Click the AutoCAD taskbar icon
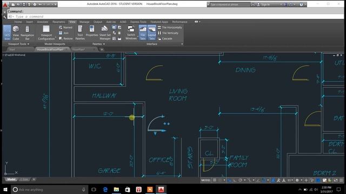The height and width of the screenshot is (194, 346). pyautogui.click(x=161, y=189)
